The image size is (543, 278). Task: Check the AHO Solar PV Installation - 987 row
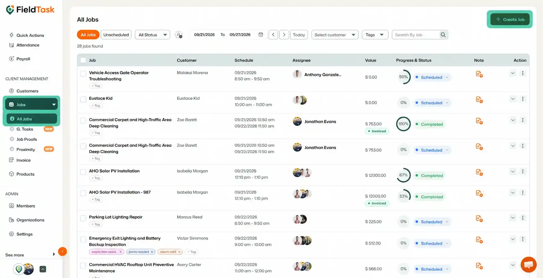click(83, 193)
